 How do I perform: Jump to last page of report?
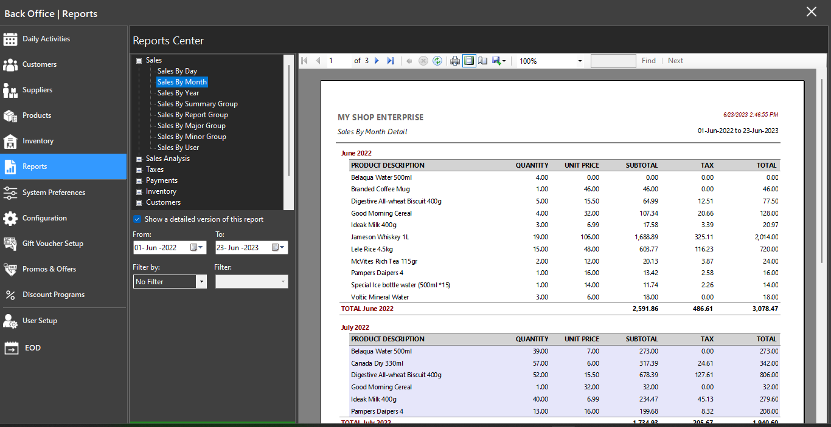[391, 61]
